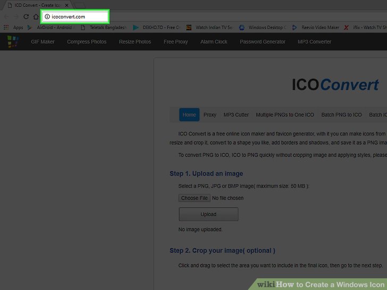
Task: Open the iflix bookmark
Action: [366, 28]
